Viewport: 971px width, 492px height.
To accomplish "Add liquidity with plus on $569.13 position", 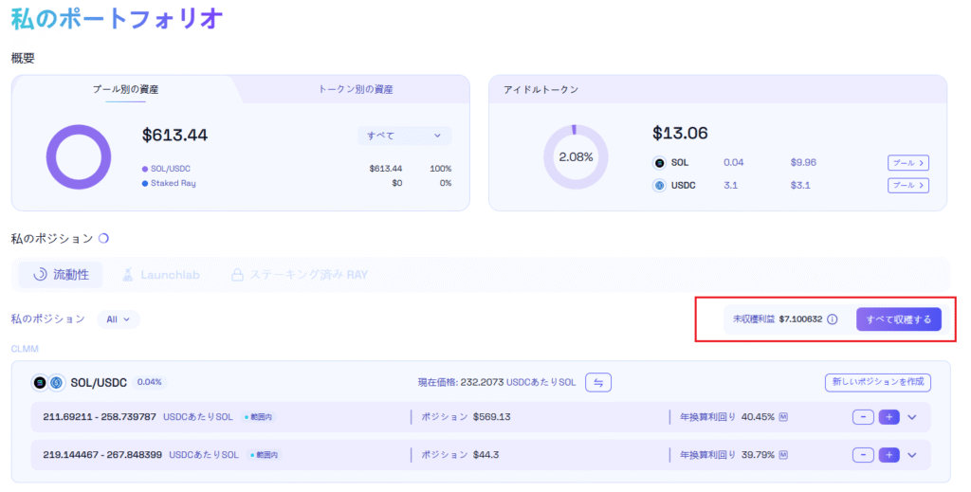I will coord(889,416).
